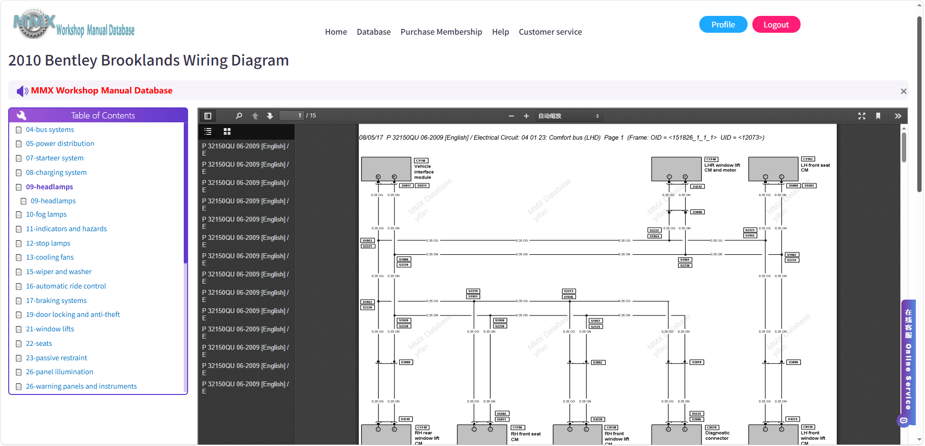The width and height of the screenshot is (925, 446).
Task: Show the document outline view in sidebar
Action: (x=208, y=131)
